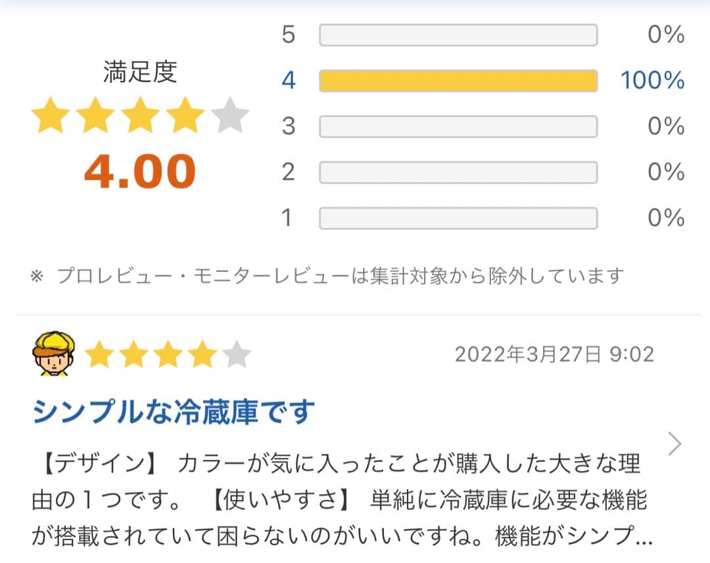Viewport: 710px width, 563px height.
Task: Select the rating level 1 label
Action: (x=287, y=217)
